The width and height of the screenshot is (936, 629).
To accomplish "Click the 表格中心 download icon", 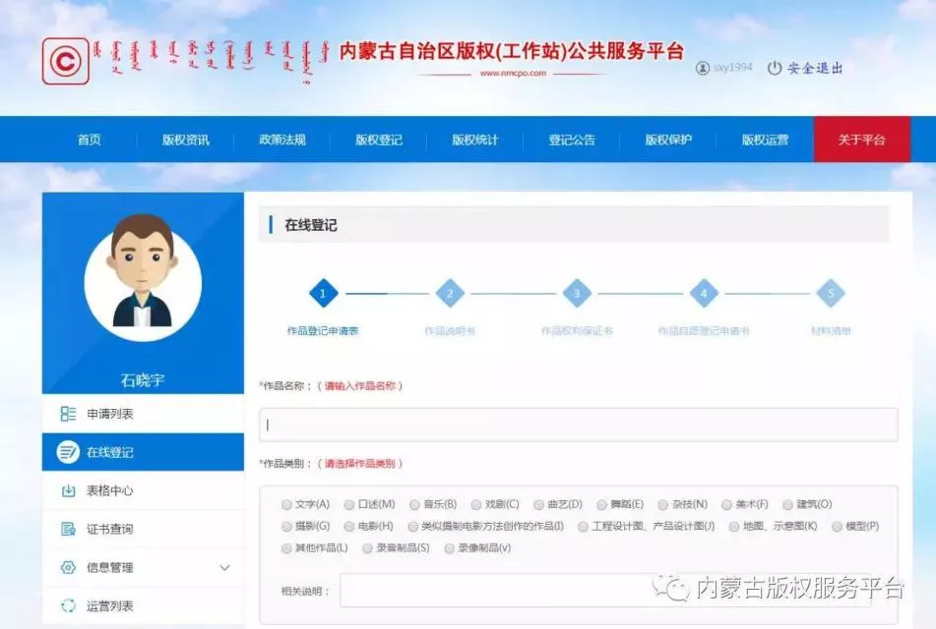I will (68, 490).
